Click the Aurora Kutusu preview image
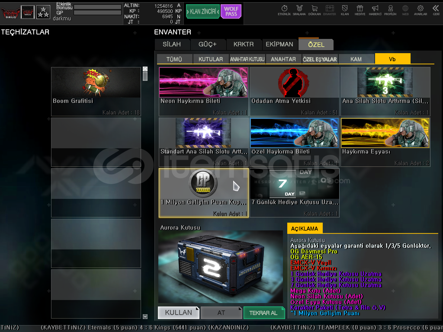Viewport: 443px width, 332px height. coord(220,267)
